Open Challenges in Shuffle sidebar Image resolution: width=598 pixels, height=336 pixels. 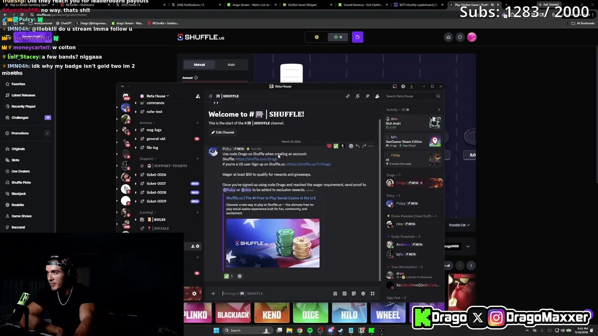pyautogui.click(x=20, y=118)
